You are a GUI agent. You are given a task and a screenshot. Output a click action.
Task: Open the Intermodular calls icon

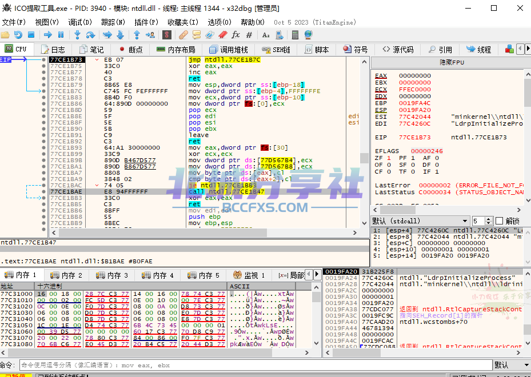280,34
